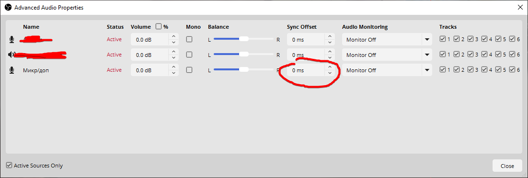The image size is (528, 178).
Task: Open Audio Monitoring dropdown for Микр/доп
Action: 387,70
